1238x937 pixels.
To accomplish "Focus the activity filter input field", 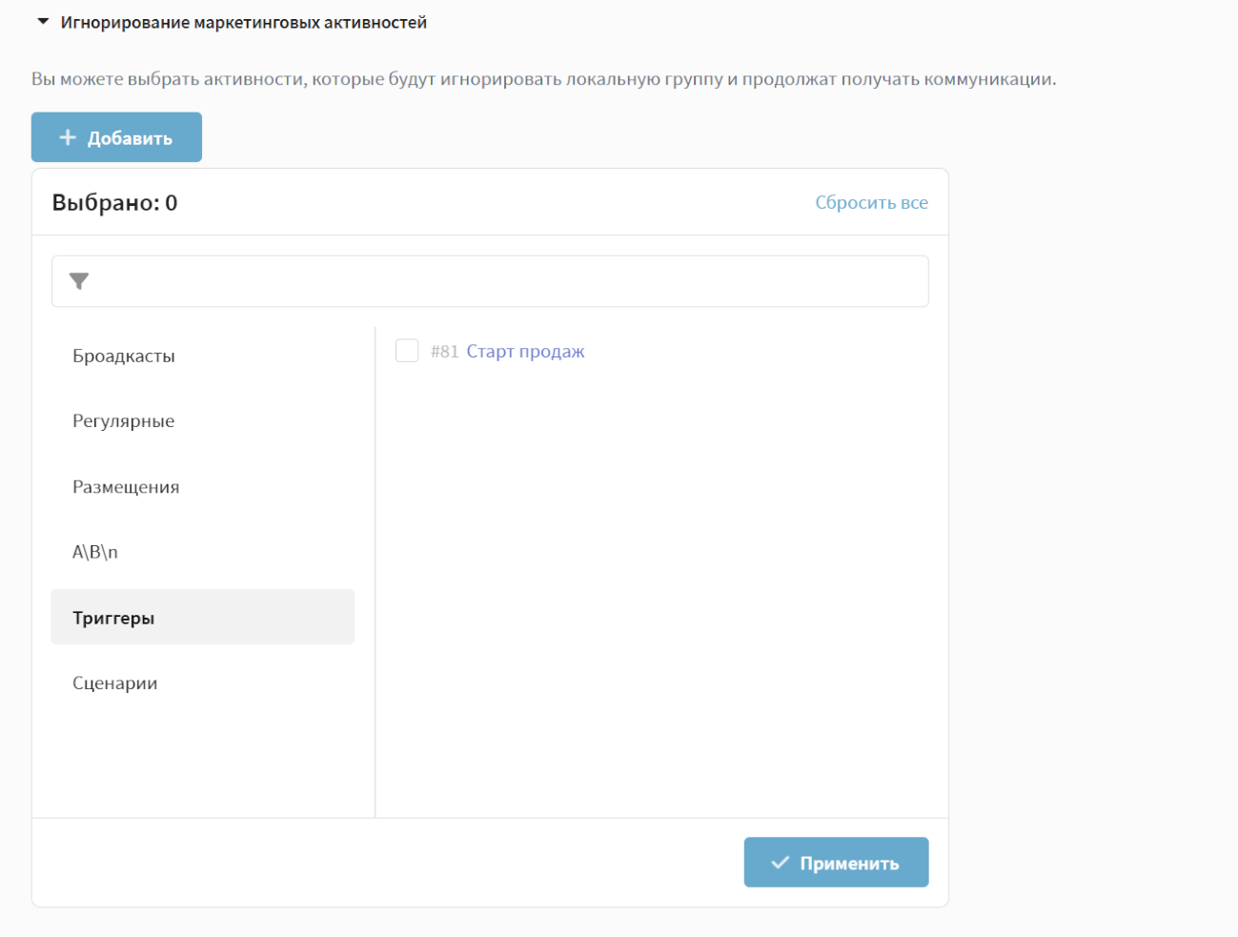I will coord(505,281).
